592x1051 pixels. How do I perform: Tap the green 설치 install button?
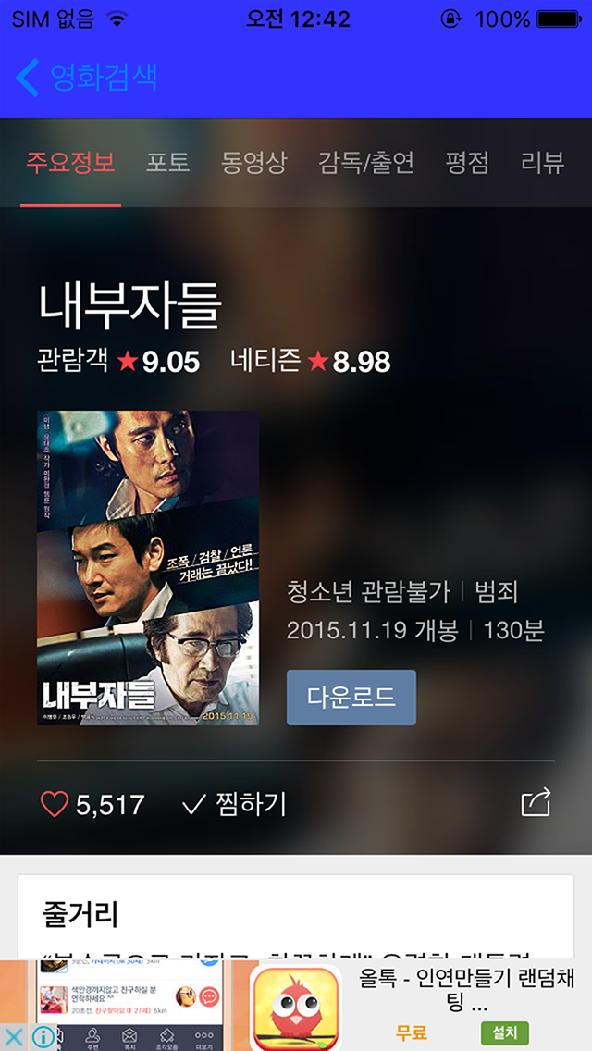pyautogui.click(x=505, y=1032)
